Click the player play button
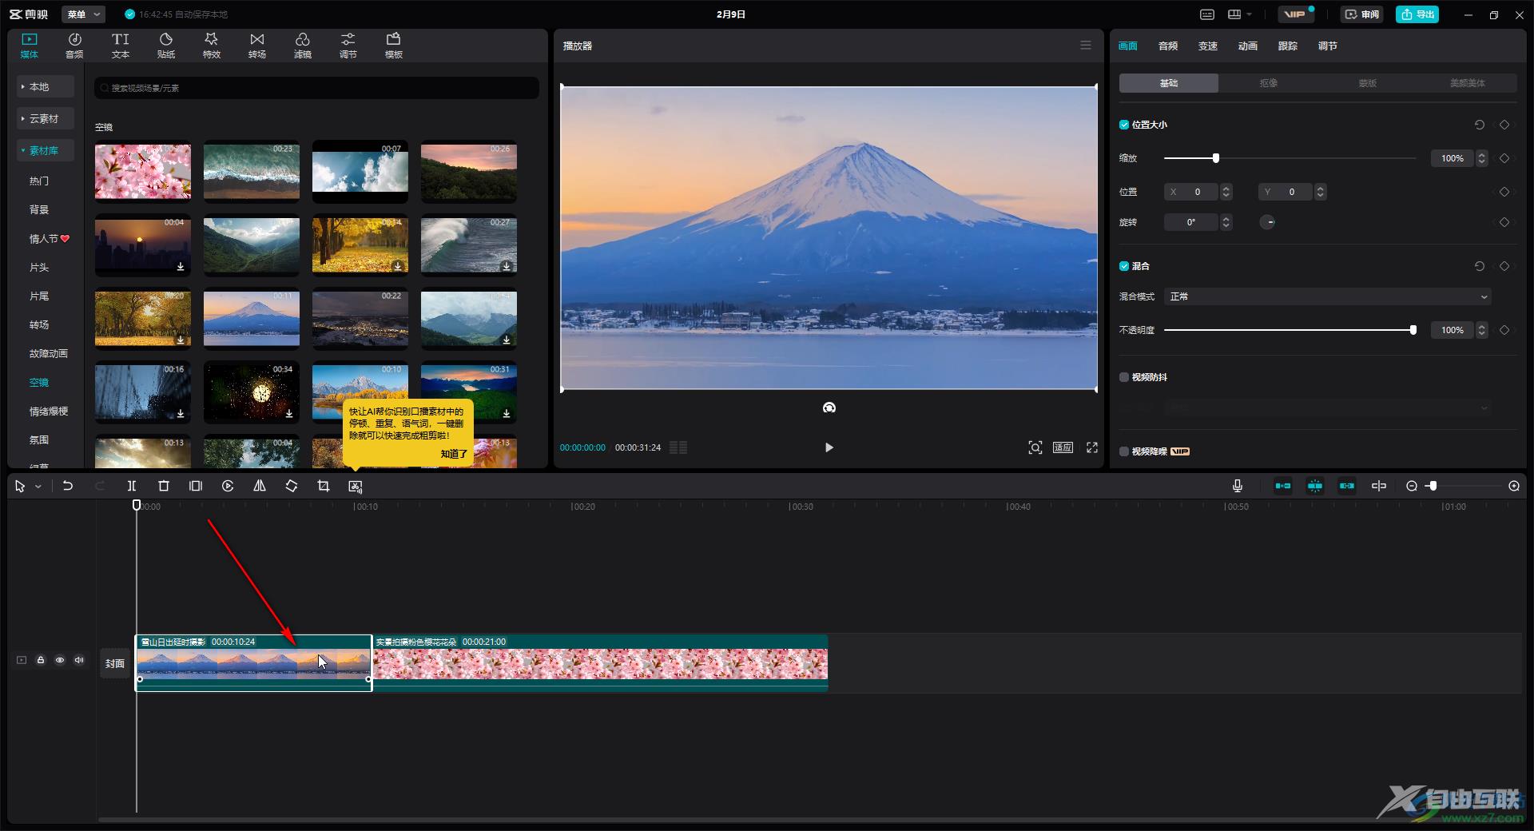 tap(829, 447)
